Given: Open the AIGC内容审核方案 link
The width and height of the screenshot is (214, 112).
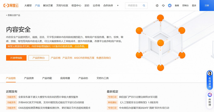Looking at the screenshot, I should pyautogui.click(x=84, y=58).
